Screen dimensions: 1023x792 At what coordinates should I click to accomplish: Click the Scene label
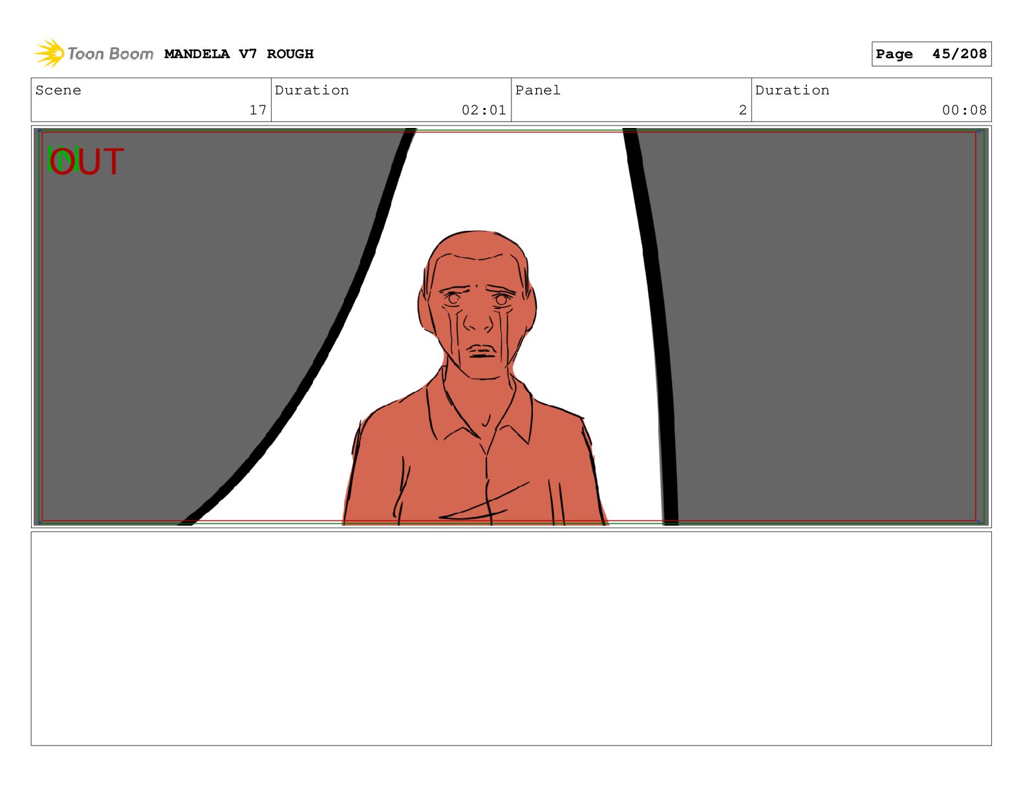pyautogui.click(x=58, y=91)
